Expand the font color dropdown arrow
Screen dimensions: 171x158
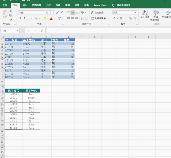[54, 18]
